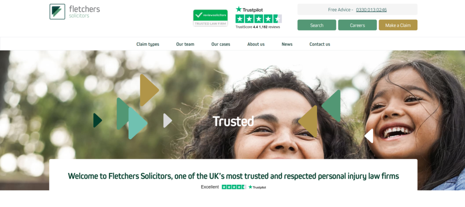Select News in the navigation bar
Screen dimensions: 465x207
[287, 44]
